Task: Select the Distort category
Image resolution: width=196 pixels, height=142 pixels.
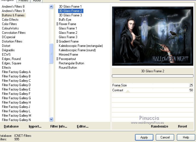Action: (x=6, y=46)
